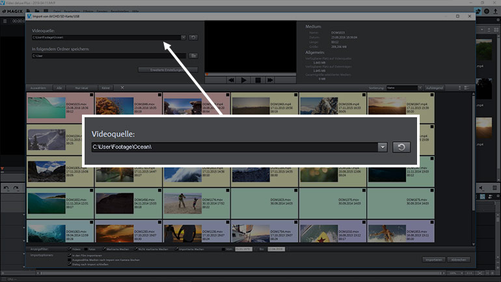Image resolution: width=501 pixels, height=282 pixels.
Task: Open the Hilfe menu in main window
Action: pos(135,12)
